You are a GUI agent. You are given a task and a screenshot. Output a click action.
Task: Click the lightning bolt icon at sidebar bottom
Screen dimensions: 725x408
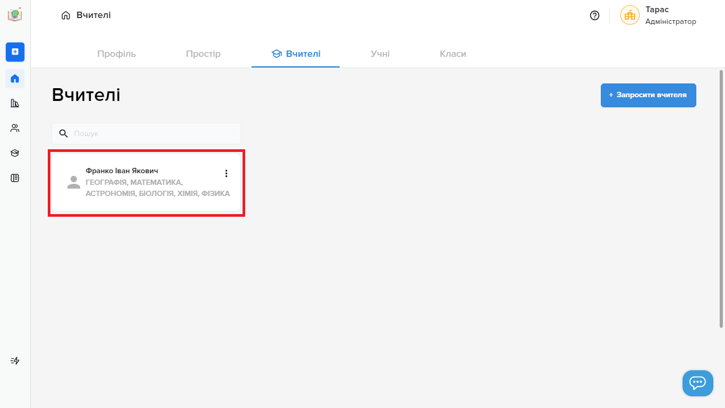[x=15, y=361]
